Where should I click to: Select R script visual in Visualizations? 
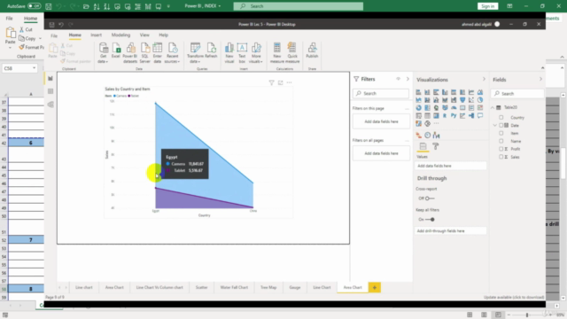[x=445, y=116]
